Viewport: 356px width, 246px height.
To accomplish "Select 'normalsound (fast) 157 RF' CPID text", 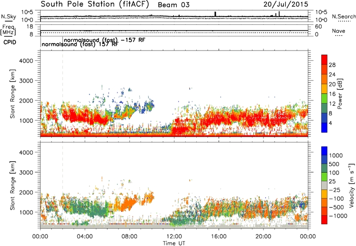I will pyautogui.click(x=80, y=44).
